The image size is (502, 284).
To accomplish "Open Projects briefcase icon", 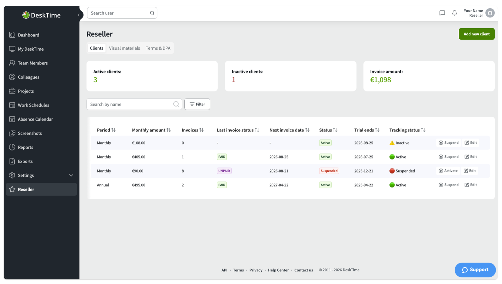I will tap(12, 91).
